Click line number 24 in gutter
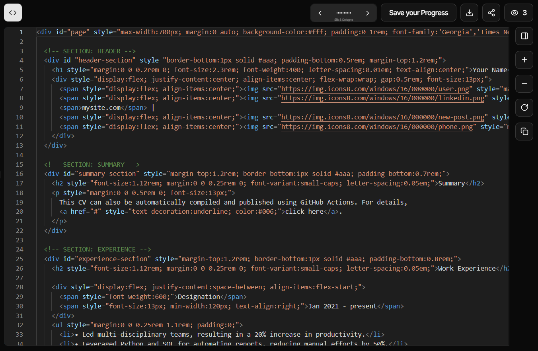Viewport: 538px width, 351px height. click(19, 250)
